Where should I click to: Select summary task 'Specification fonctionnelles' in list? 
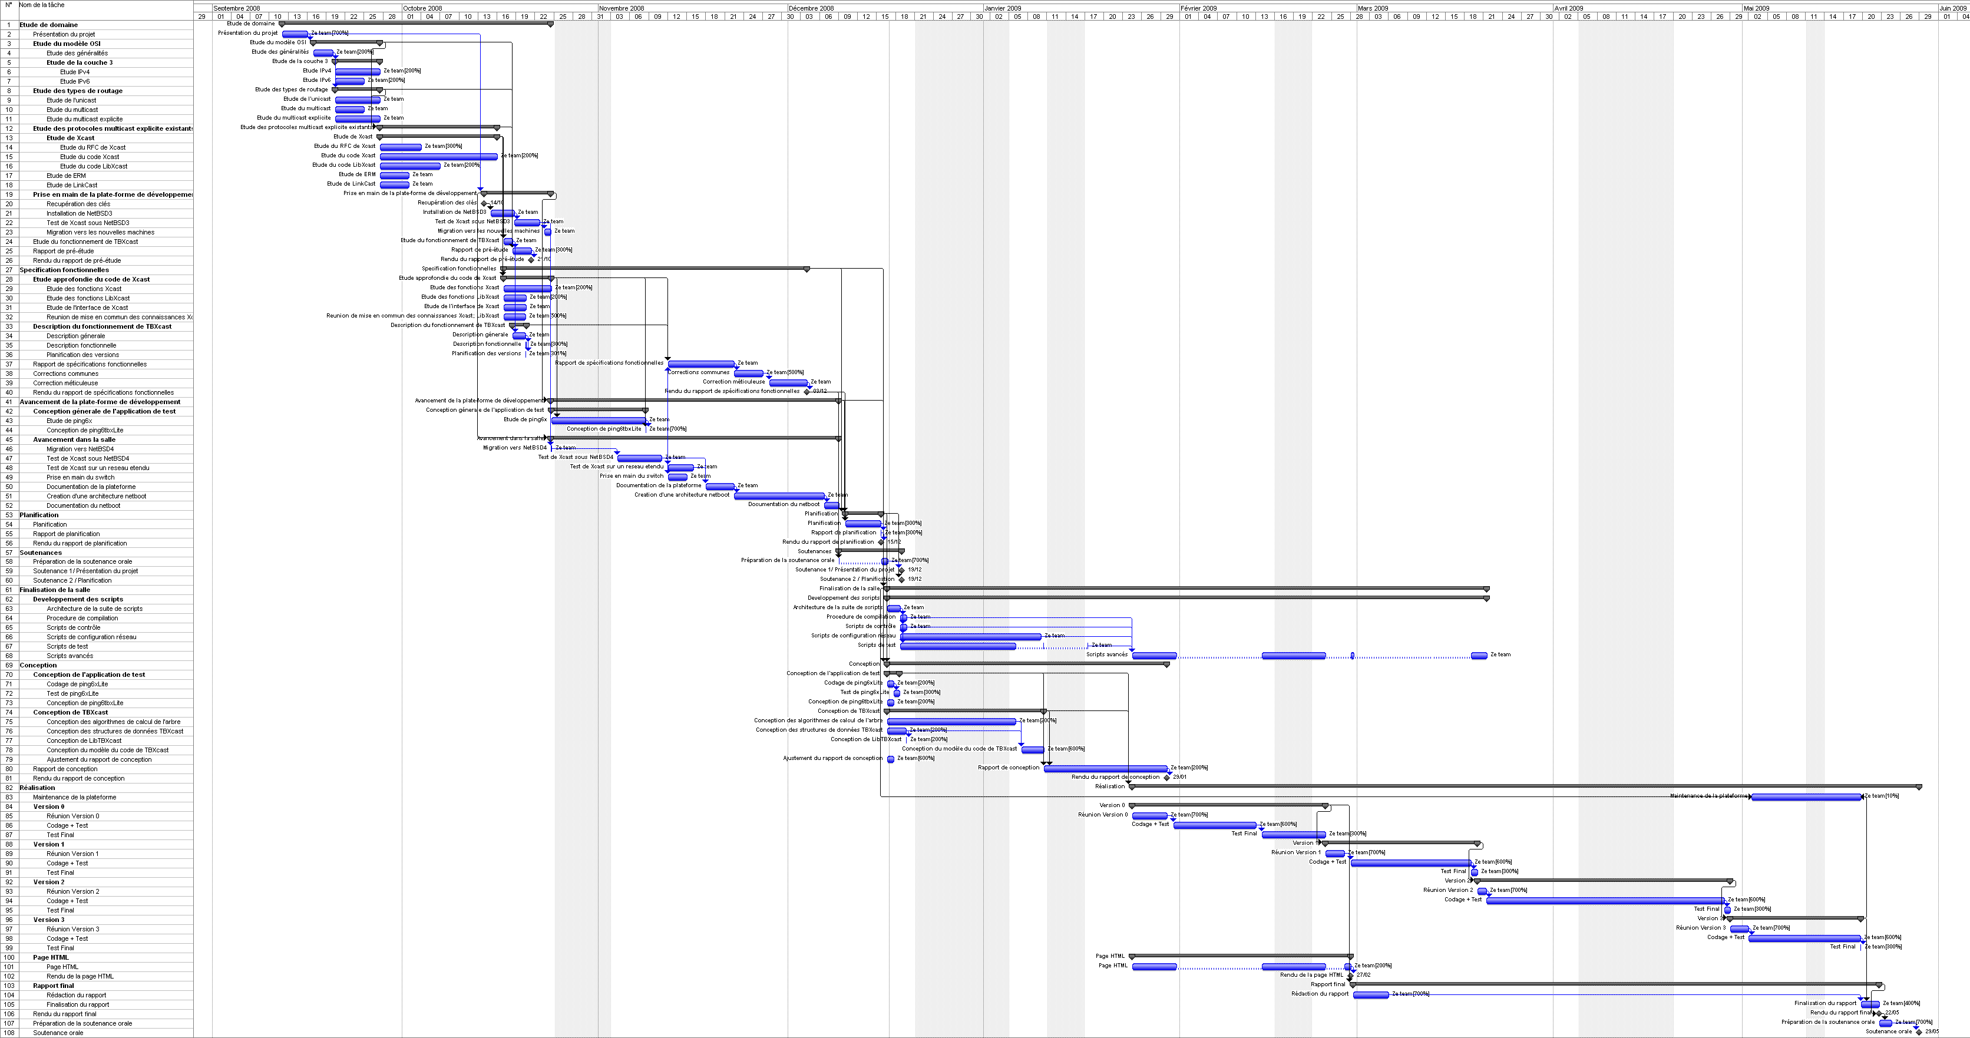pos(64,270)
